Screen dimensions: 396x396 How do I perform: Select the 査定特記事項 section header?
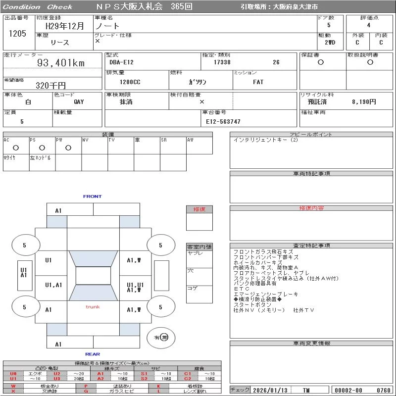pos(311,246)
